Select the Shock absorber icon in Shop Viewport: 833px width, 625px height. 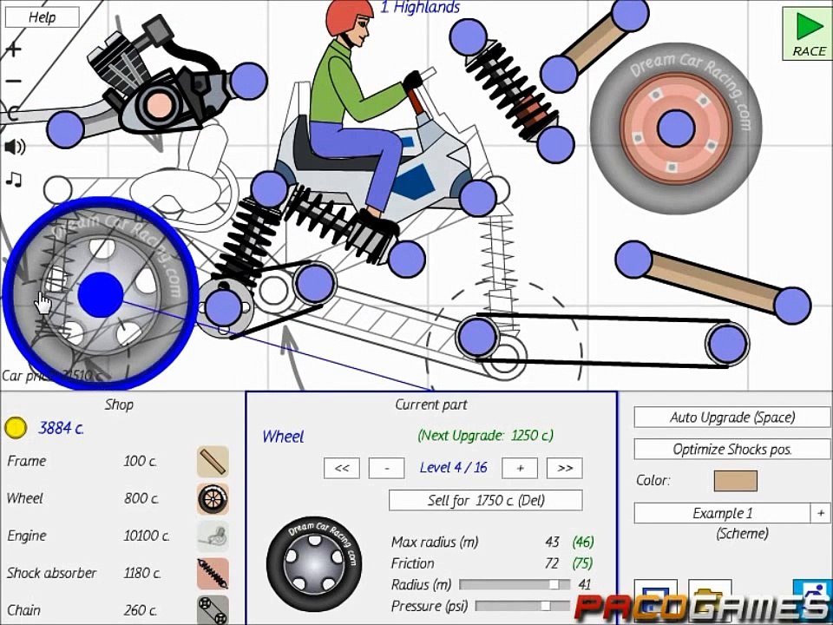[x=213, y=574]
